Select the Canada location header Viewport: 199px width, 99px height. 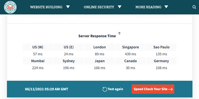131,61
